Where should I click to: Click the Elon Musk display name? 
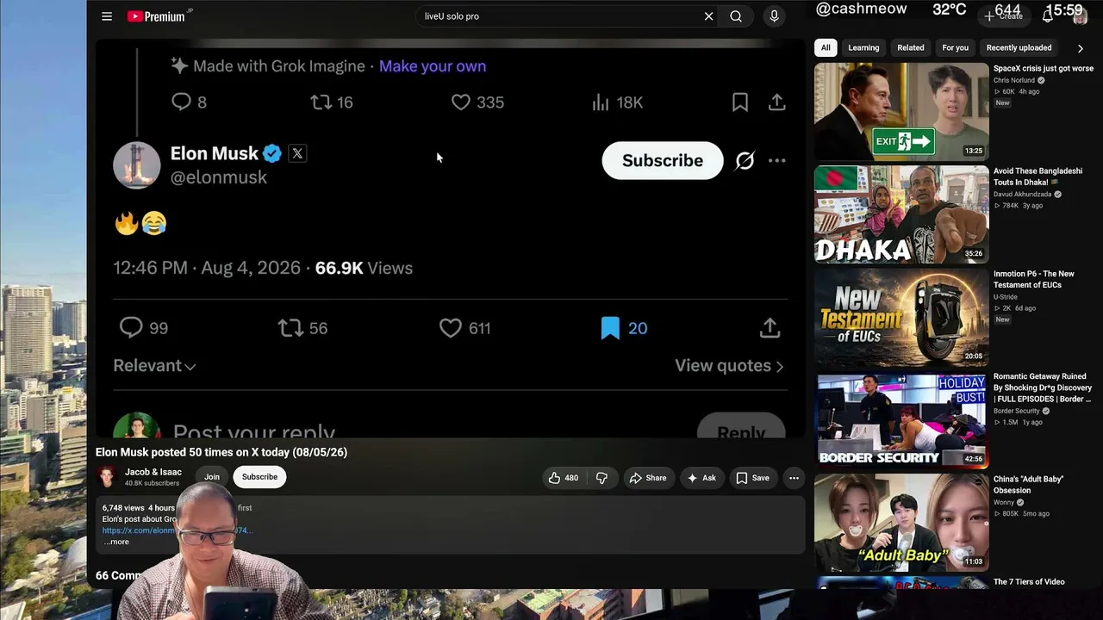215,153
